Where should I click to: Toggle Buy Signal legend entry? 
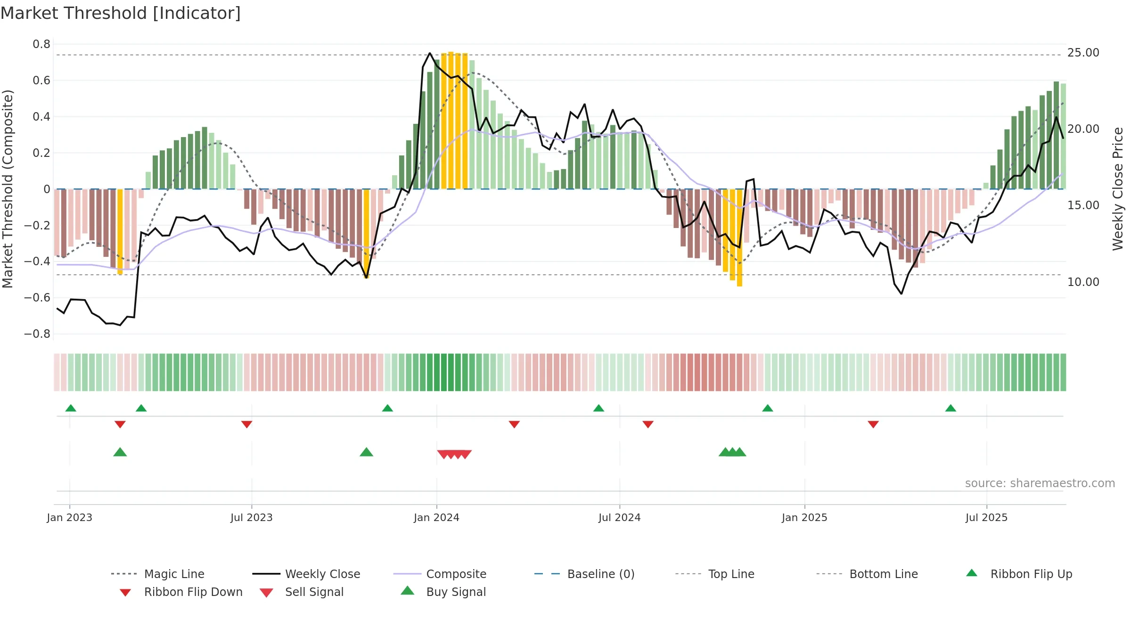click(x=443, y=592)
